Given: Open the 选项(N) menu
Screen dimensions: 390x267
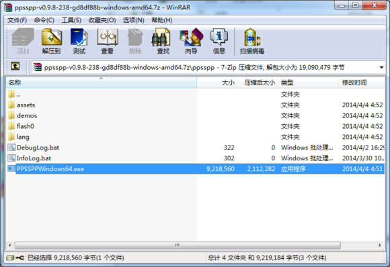Looking at the screenshot, I should tap(134, 20).
